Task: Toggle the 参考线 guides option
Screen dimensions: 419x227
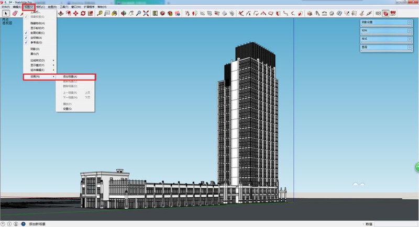Action: [37, 42]
